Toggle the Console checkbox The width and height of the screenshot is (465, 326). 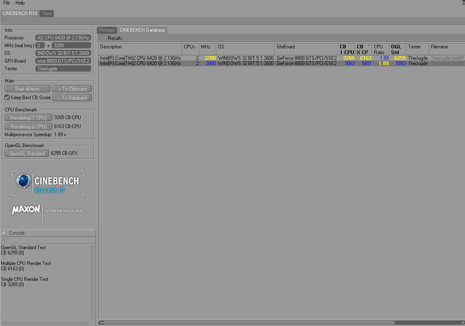pyautogui.click(x=4, y=233)
